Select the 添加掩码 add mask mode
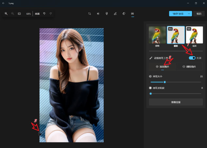This screenshot has height=148, width=207. pyautogui.click(x=162, y=66)
